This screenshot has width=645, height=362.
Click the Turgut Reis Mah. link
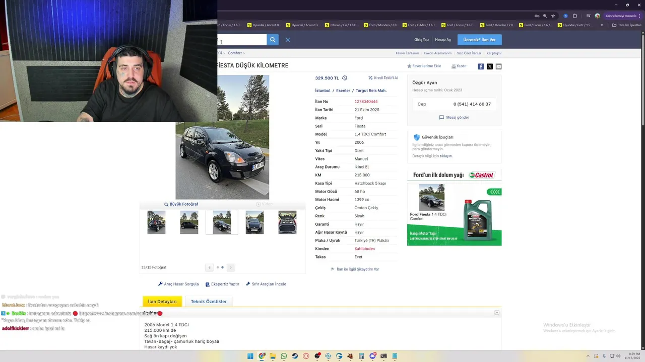371,90
